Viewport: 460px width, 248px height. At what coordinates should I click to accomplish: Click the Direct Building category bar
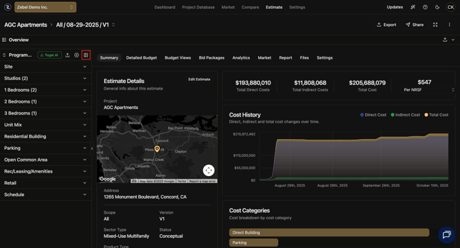pos(329,232)
